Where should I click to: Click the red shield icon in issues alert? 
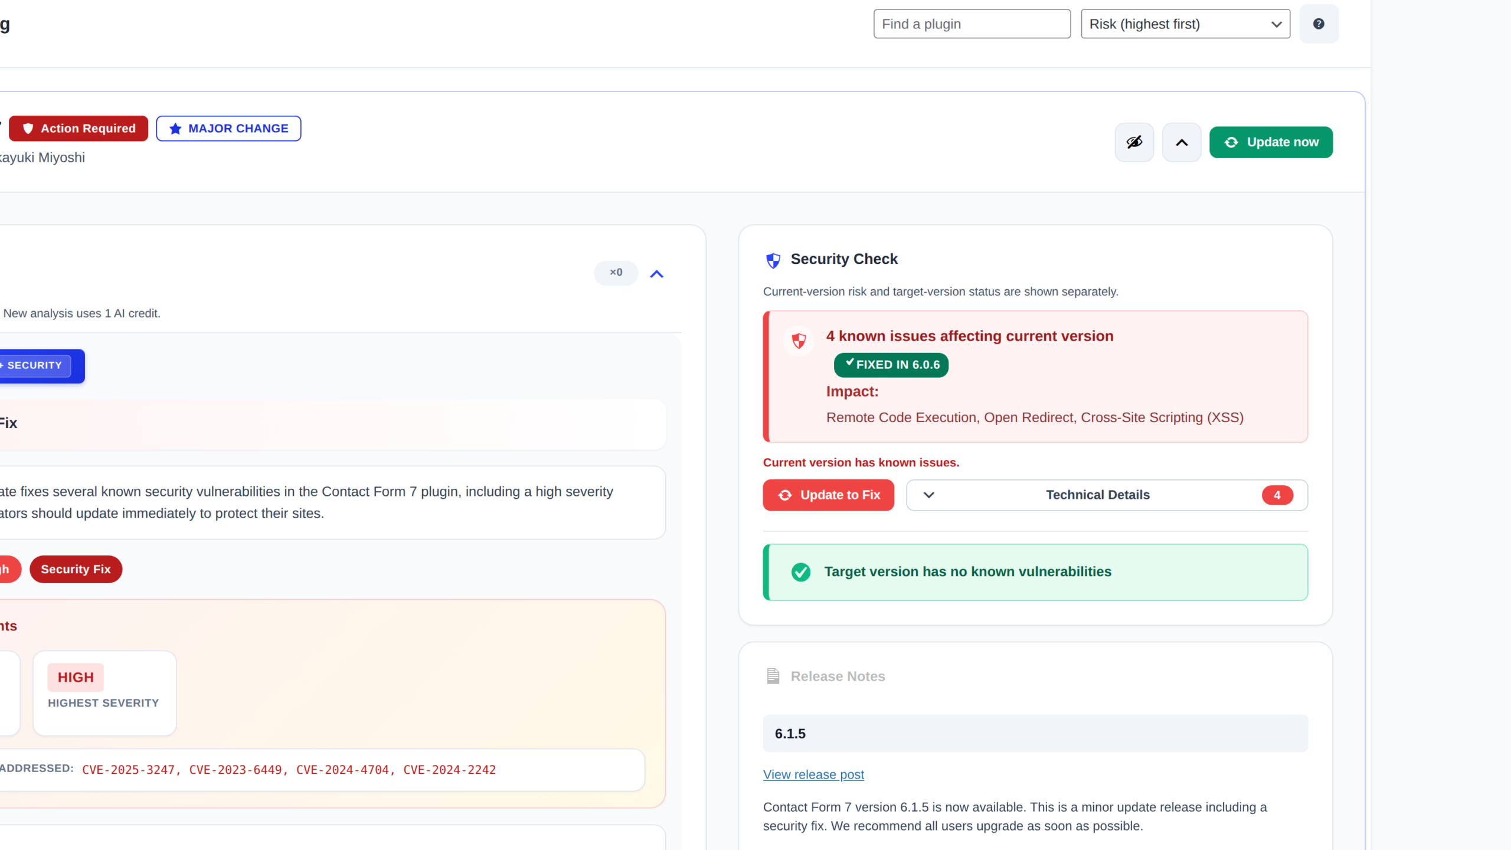[x=799, y=341]
